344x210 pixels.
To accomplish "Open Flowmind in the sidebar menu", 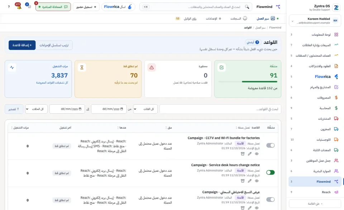I will tap(315, 181).
